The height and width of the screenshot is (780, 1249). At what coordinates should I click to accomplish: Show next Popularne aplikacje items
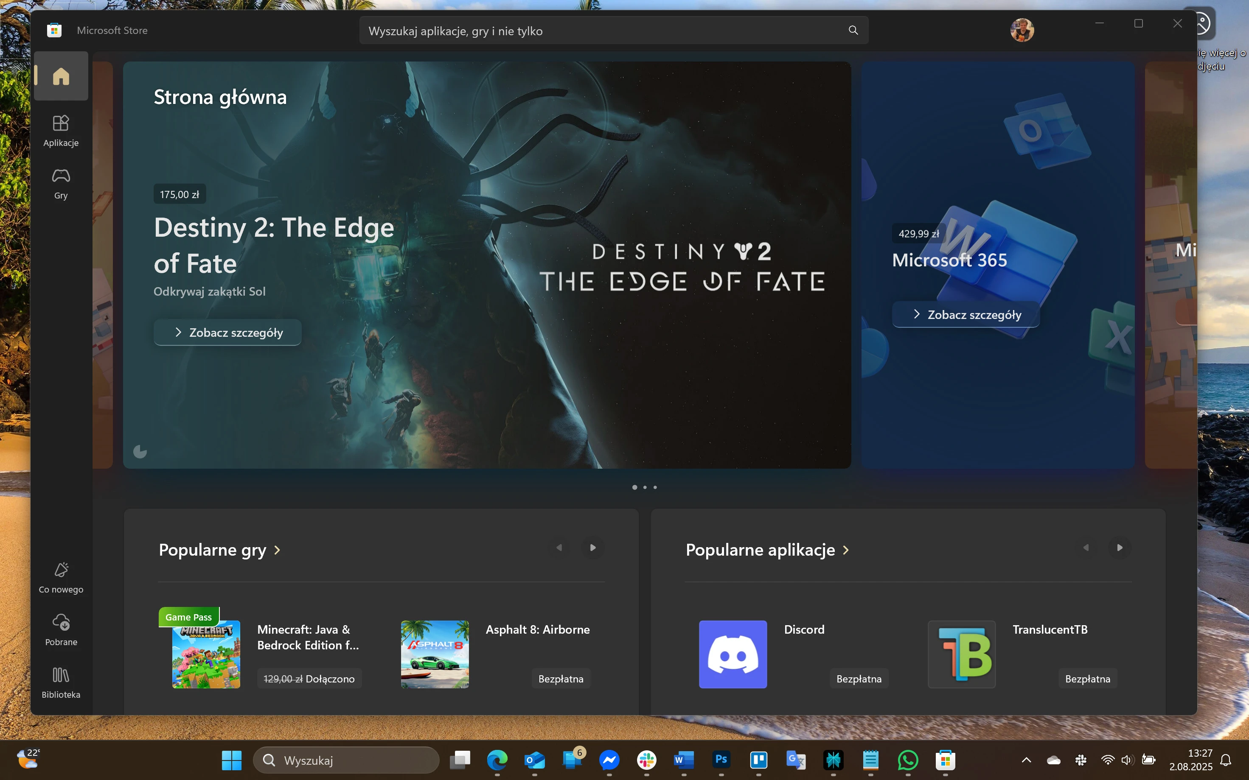point(1120,548)
